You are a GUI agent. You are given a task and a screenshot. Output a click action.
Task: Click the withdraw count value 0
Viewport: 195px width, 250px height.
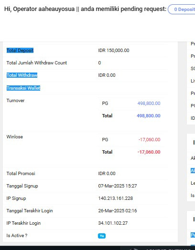99,63
